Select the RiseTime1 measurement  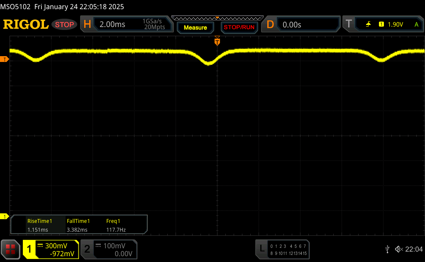click(39, 221)
